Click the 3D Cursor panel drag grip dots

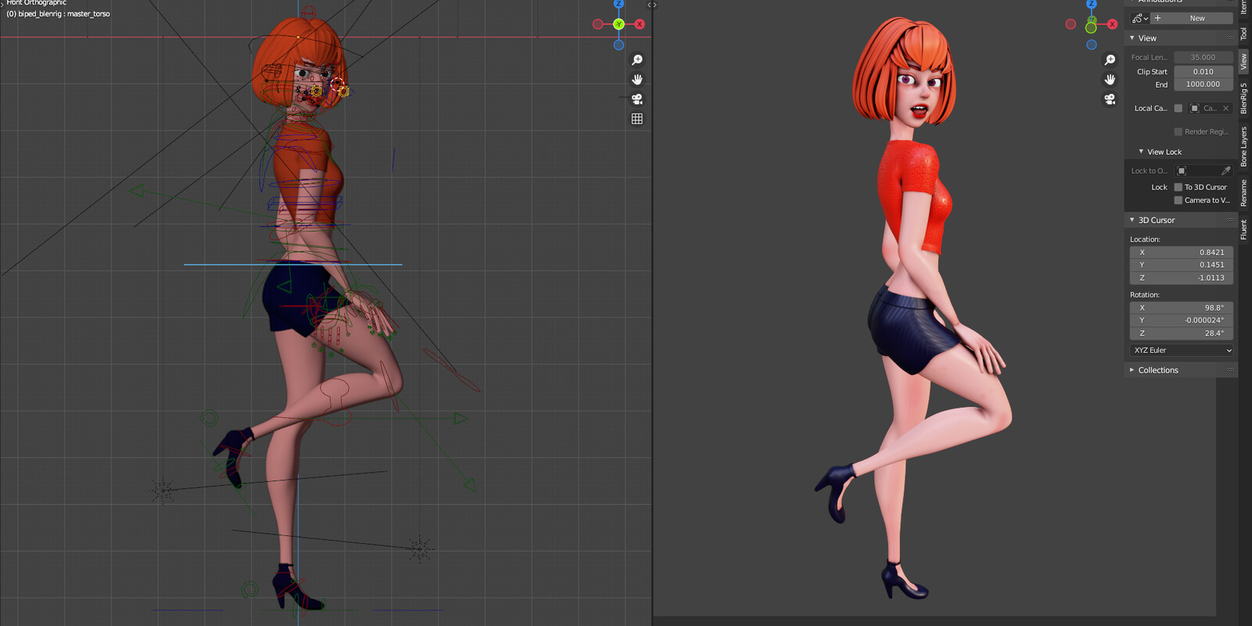pyautogui.click(x=1230, y=220)
